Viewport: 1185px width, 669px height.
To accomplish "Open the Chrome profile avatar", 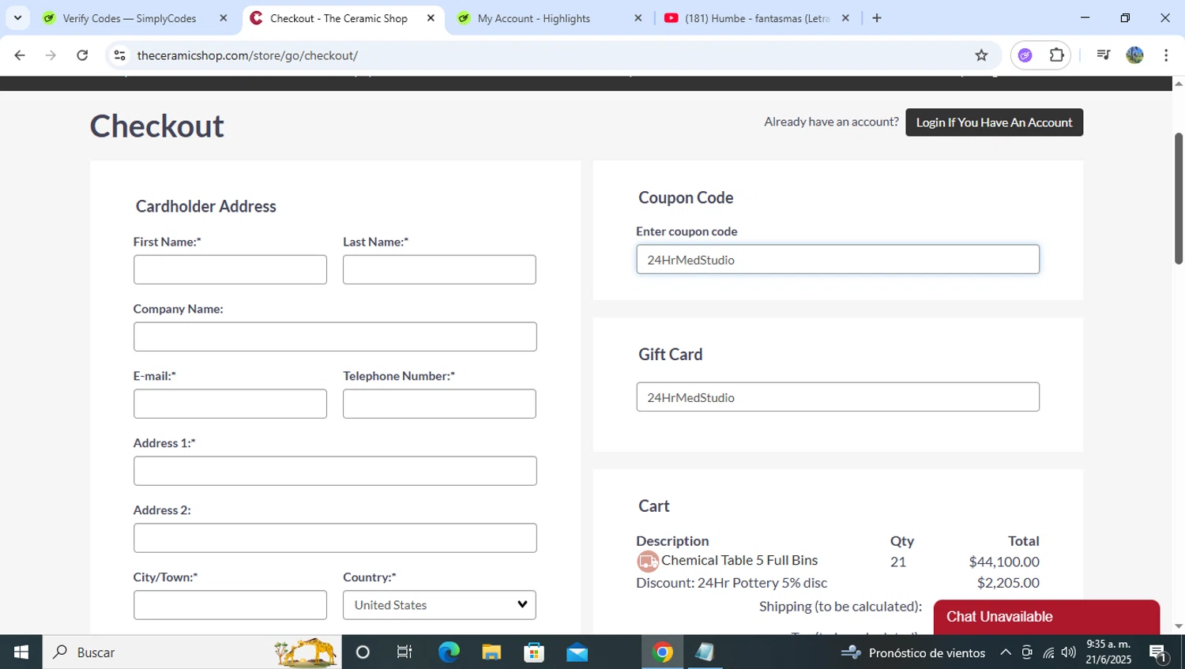I will click(x=1134, y=55).
